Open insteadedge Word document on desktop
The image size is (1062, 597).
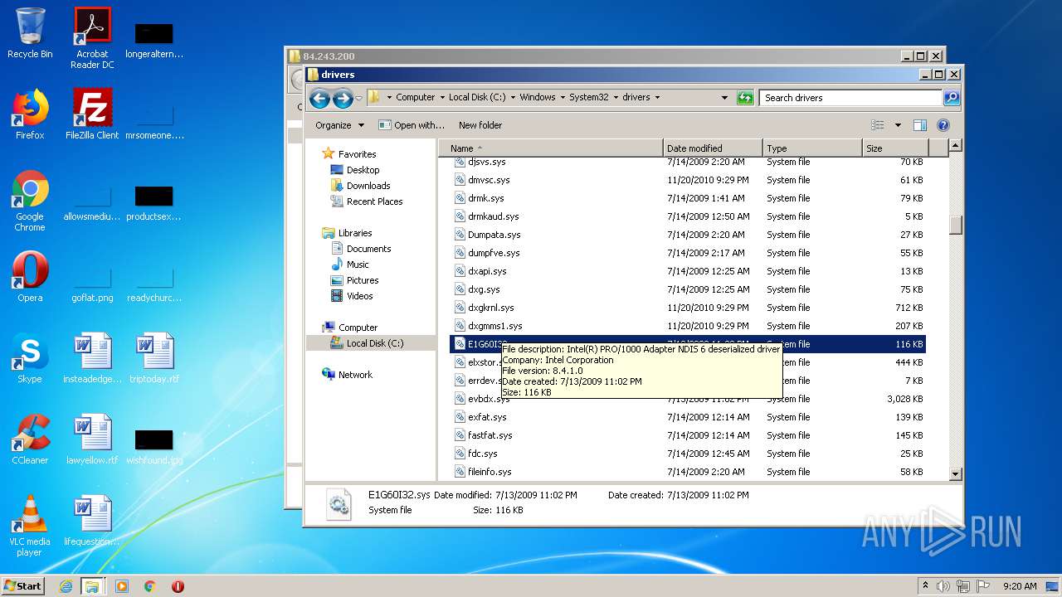tap(92, 358)
